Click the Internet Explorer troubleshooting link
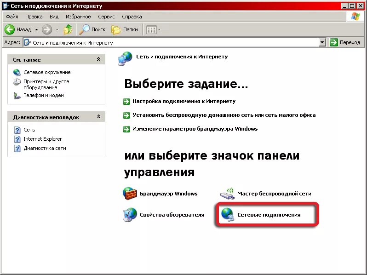Screen dimensions: 367x275 pyautogui.click(x=43, y=139)
